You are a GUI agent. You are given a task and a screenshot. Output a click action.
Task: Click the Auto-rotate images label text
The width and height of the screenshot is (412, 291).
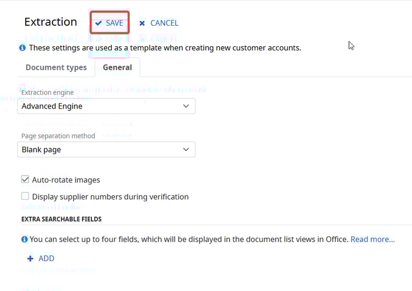pyautogui.click(x=66, y=180)
